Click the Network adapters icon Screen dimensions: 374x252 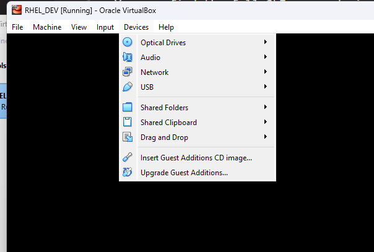(128, 72)
